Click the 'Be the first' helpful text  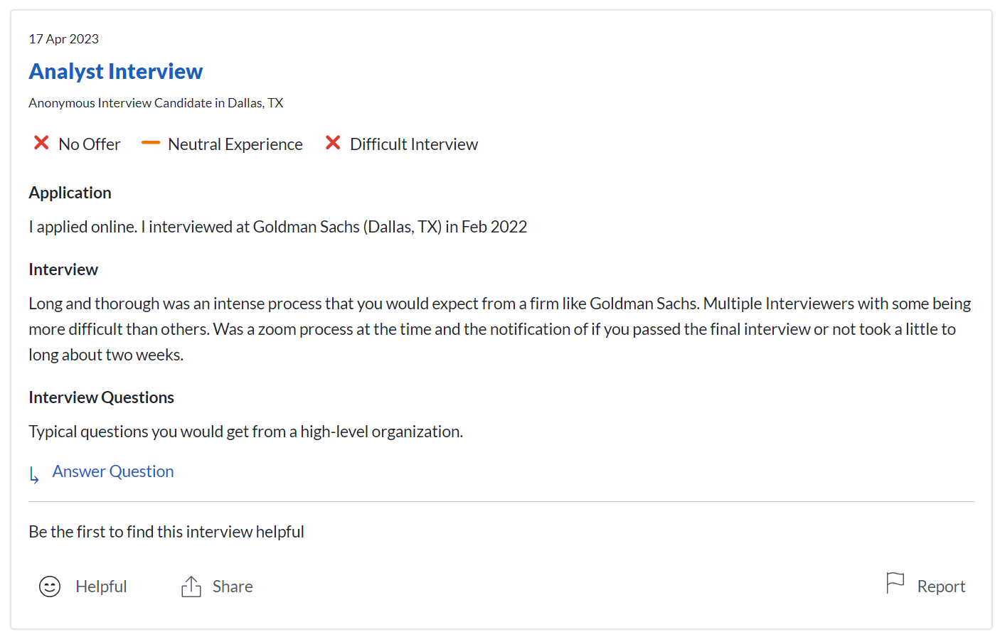(x=166, y=532)
